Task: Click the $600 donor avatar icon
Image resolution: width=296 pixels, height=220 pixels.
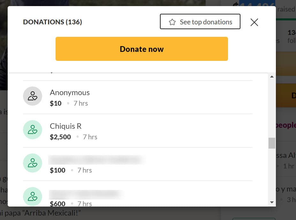Action: [33, 196]
